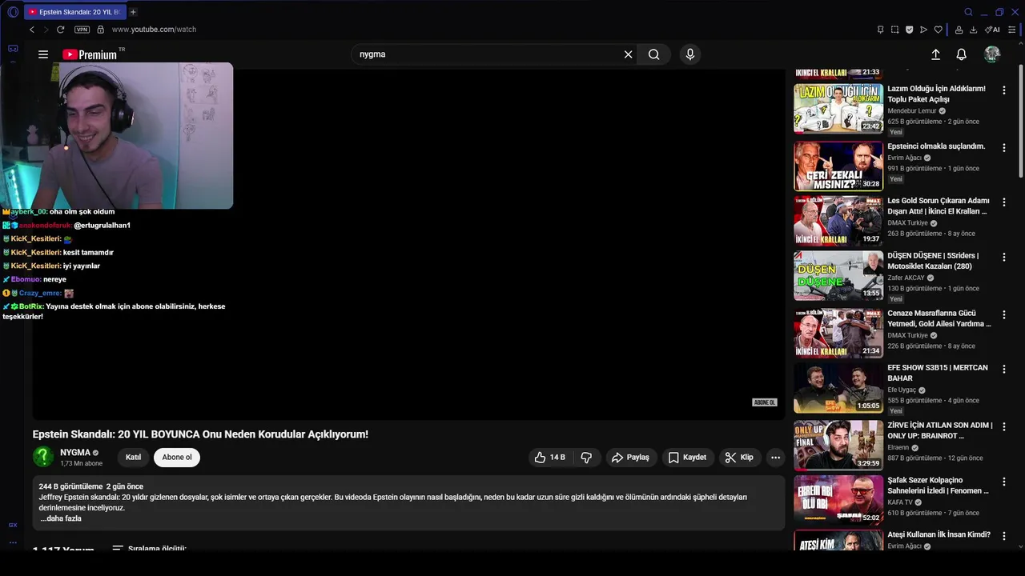
Task: Open a new browser tab with plus
Action: (133, 12)
